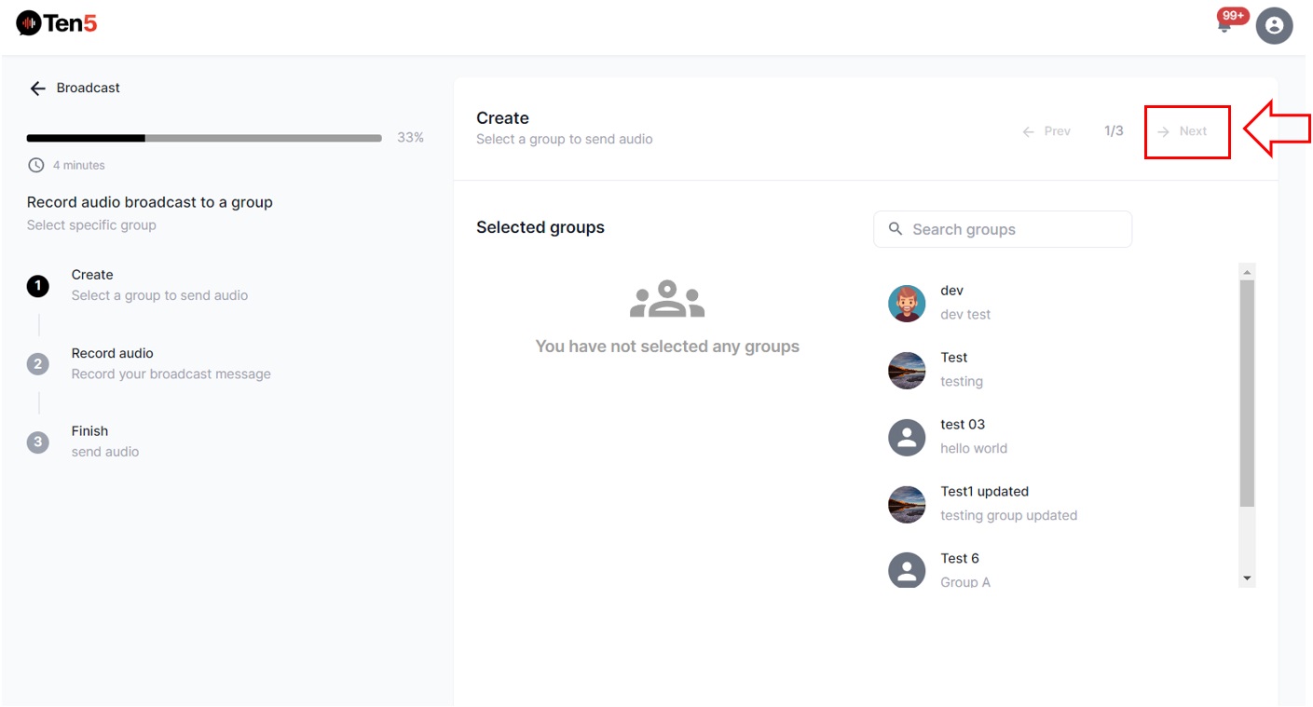
Task: Click the magnifier icon in search box
Action: 896,229
